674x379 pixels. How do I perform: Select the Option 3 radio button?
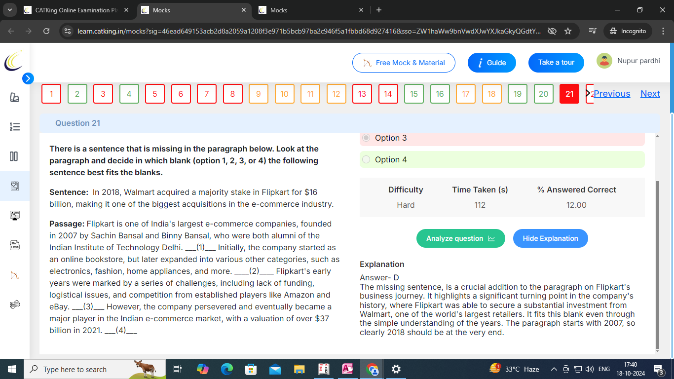366,138
